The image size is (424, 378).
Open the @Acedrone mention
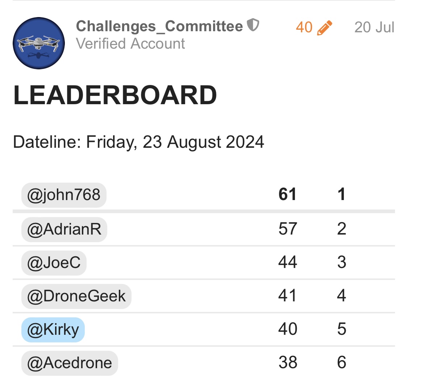[x=70, y=363]
